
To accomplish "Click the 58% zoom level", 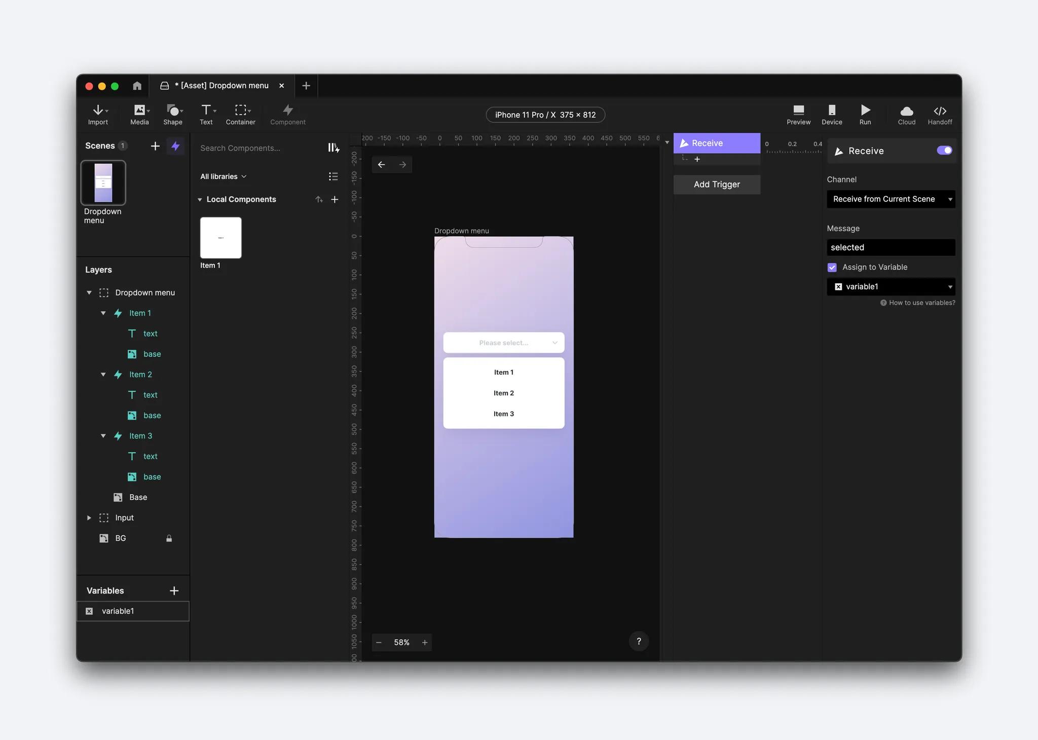I will [x=402, y=643].
